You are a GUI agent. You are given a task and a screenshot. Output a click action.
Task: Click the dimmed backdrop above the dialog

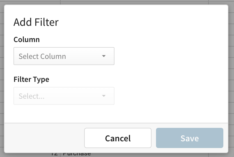[x=117, y=2]
